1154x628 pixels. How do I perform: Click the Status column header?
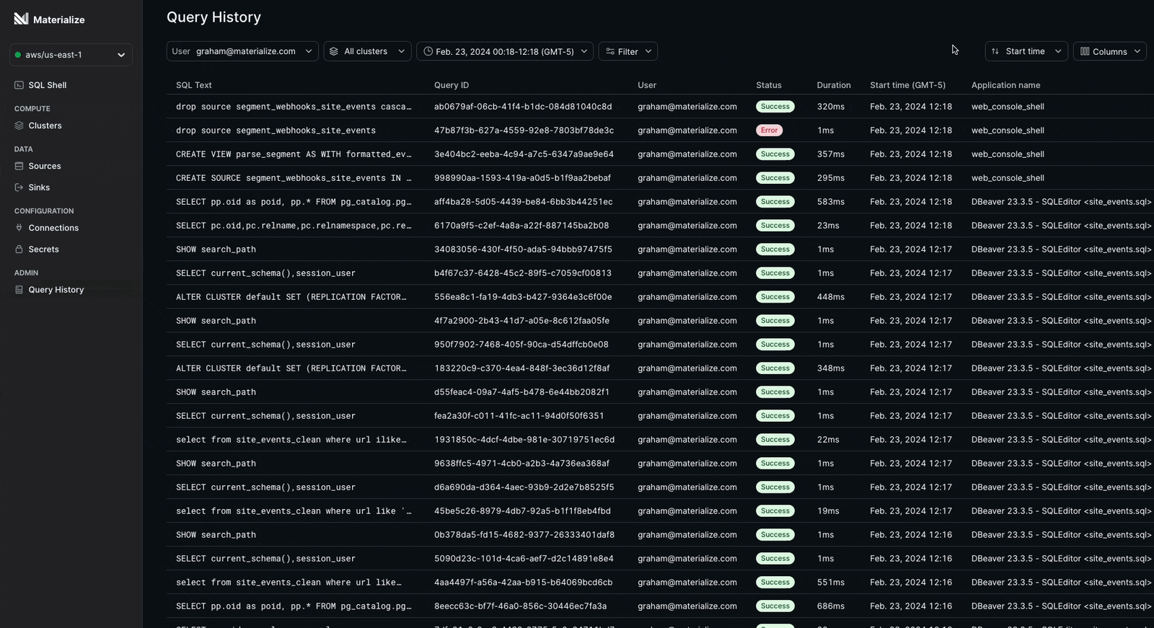pyautogui.click(x=769, y=85)
